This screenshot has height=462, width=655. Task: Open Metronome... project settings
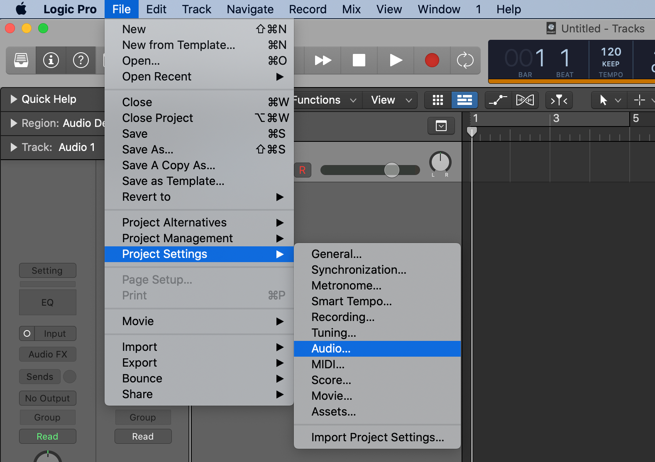[377, 286]
